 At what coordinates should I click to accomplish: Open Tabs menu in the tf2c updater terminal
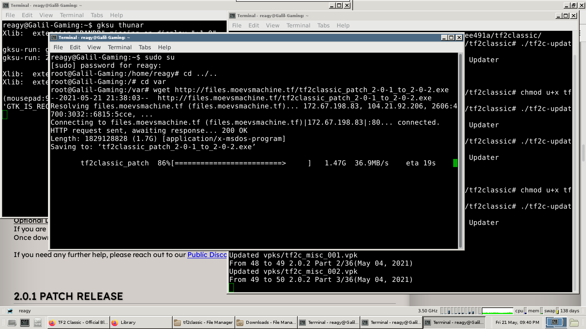(x=323, y=25)
